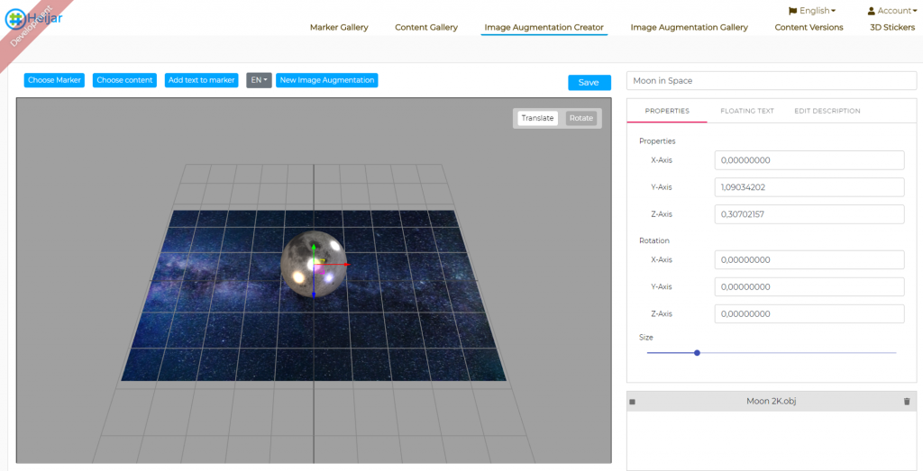Switch to the Floating Text tab
Screen dimensions: 923x471
coord(747,111)
